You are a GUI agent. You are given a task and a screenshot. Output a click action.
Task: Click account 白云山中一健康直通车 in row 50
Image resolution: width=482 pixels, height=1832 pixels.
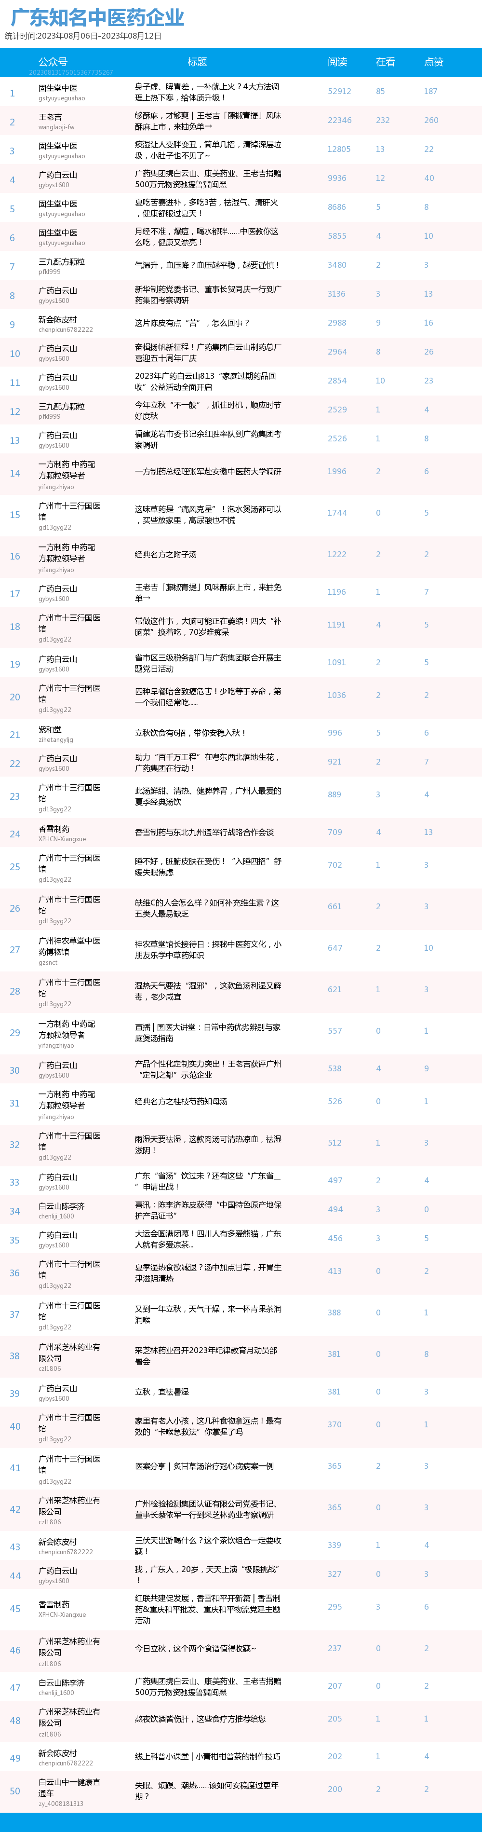pyautogui.click(x=69, y=1787)
